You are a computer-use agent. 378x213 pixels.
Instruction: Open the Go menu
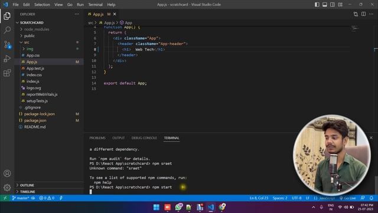(x=70, y=5)
